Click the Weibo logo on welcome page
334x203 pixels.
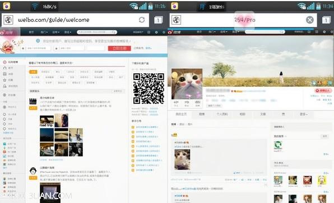tap(7, 32)
